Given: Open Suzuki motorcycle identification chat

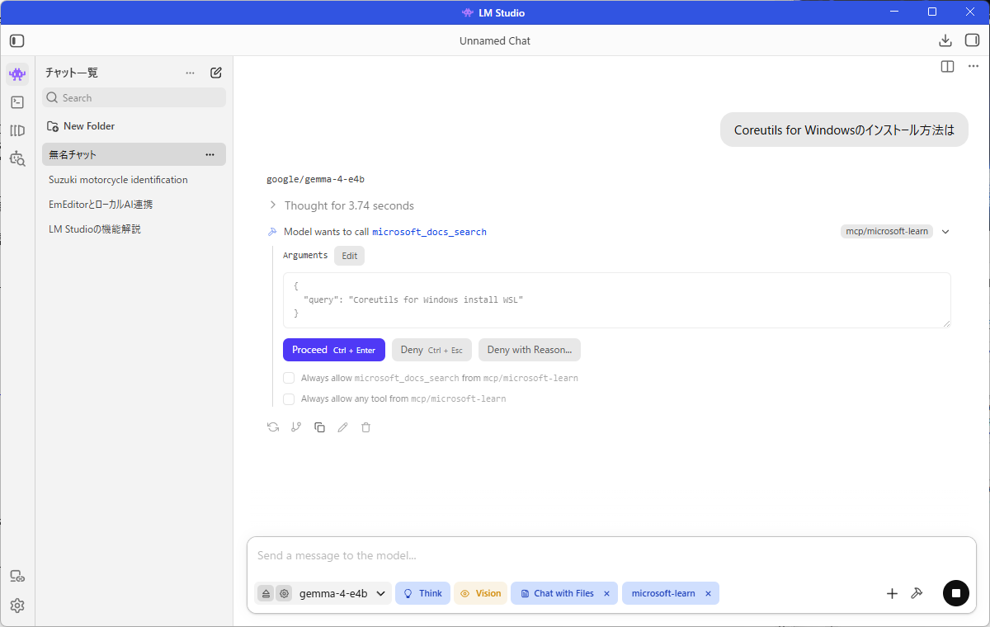Looking at the screenshot, I should point(134,180).
